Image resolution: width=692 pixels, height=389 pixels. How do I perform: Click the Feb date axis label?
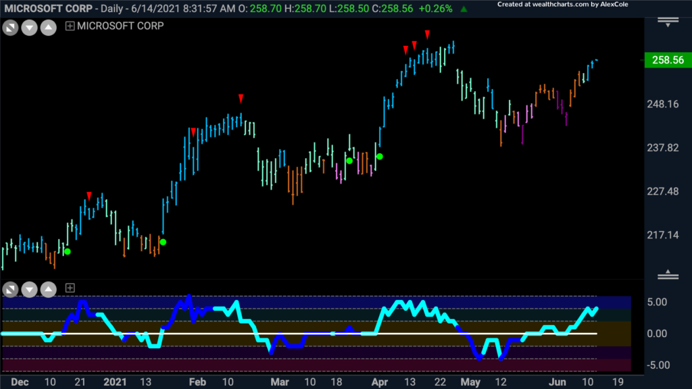tap(197, 382)
